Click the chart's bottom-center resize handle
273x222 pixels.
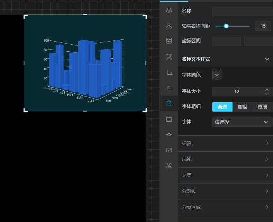click(x=85, y=111)
